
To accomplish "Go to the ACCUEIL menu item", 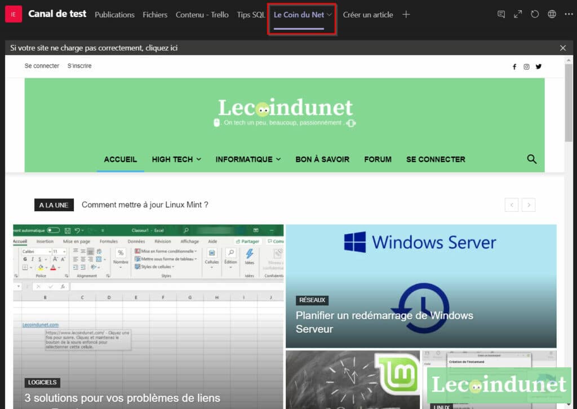I will click(x=121, y=159).
